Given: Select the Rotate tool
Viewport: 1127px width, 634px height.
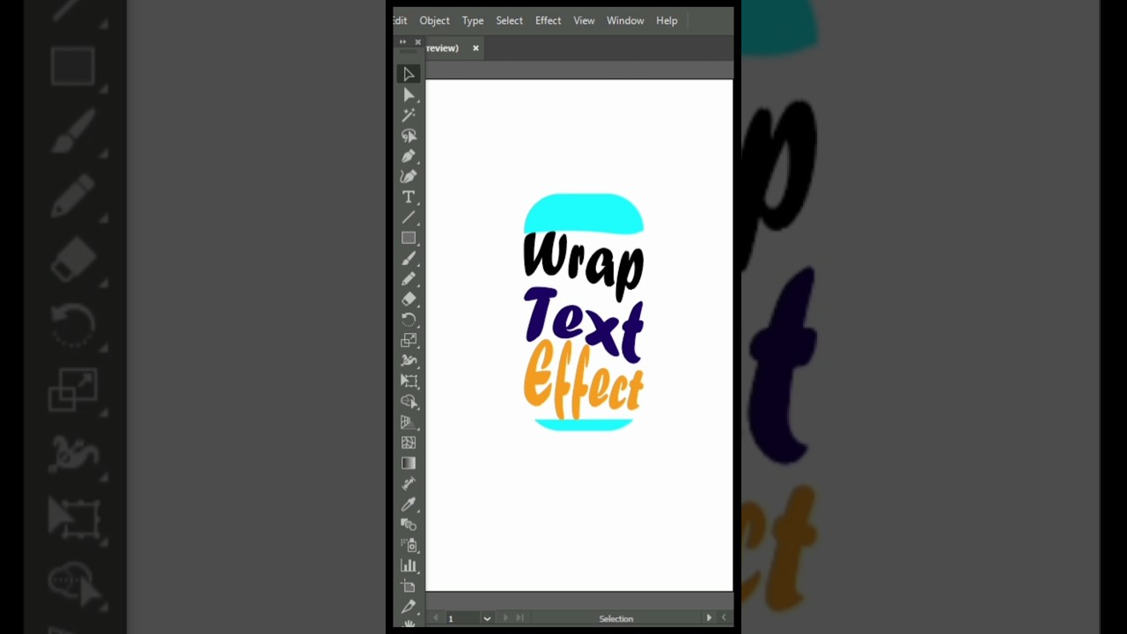Looking at the screenshot, I should tap(409, 320).
